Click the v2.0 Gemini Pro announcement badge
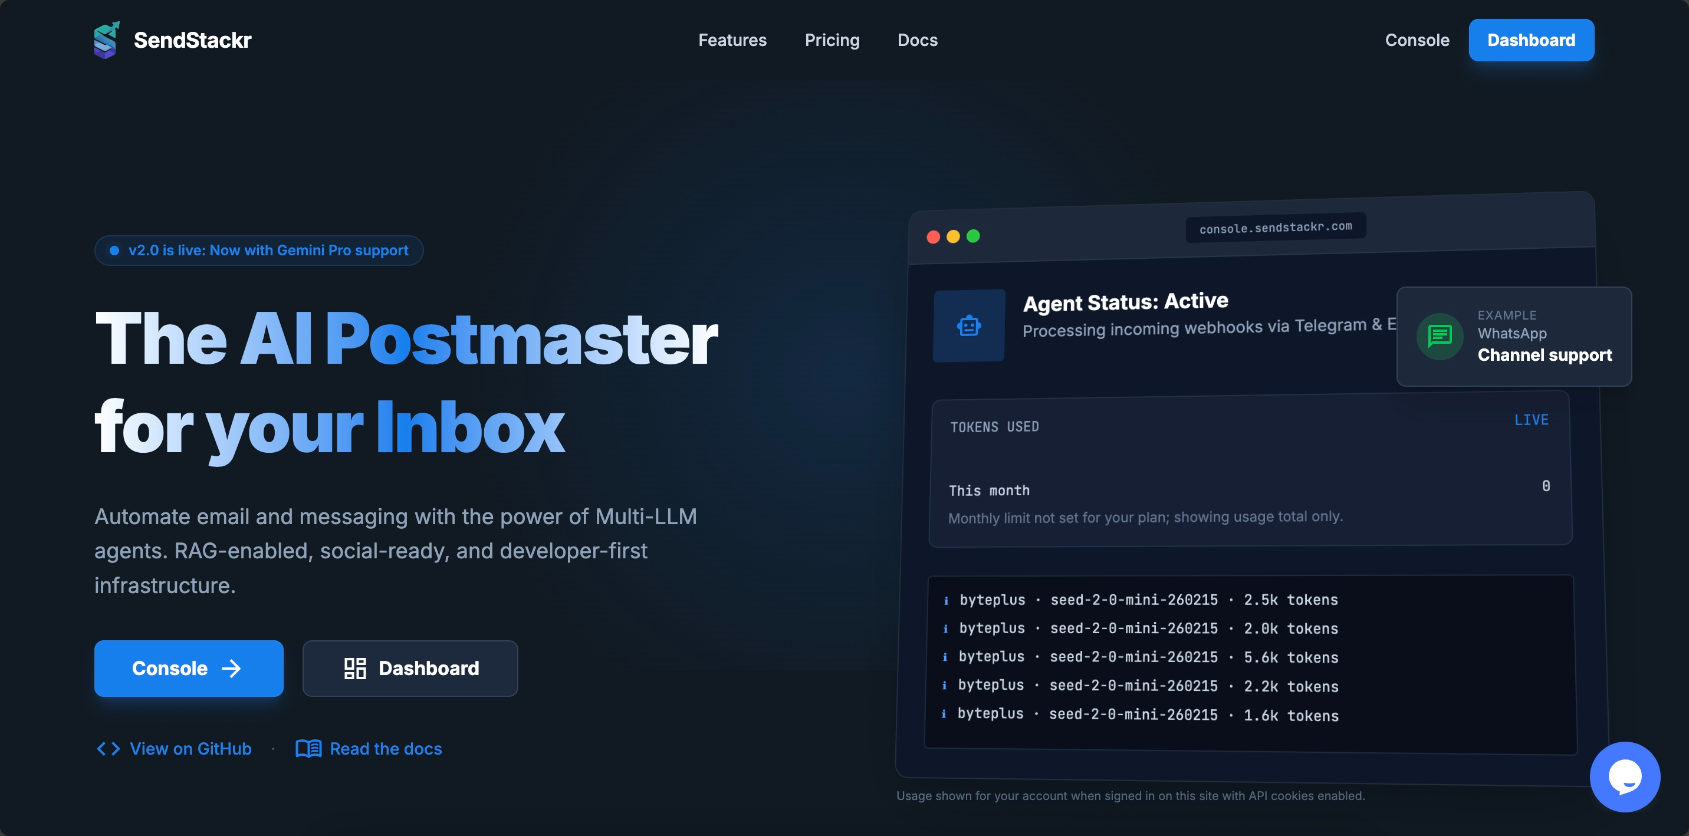This screenshot has height=836, width=1689. [259, 250]
